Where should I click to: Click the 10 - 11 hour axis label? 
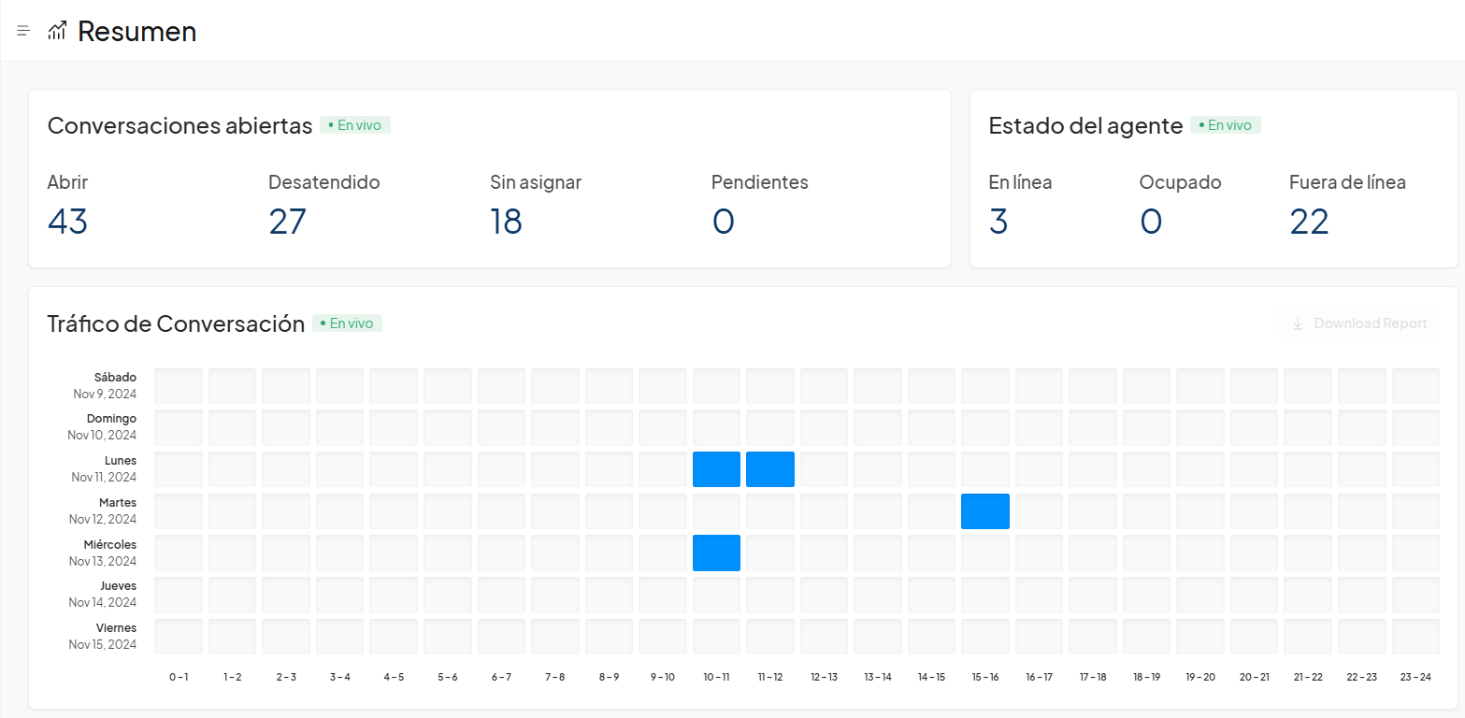click(716, 677)
